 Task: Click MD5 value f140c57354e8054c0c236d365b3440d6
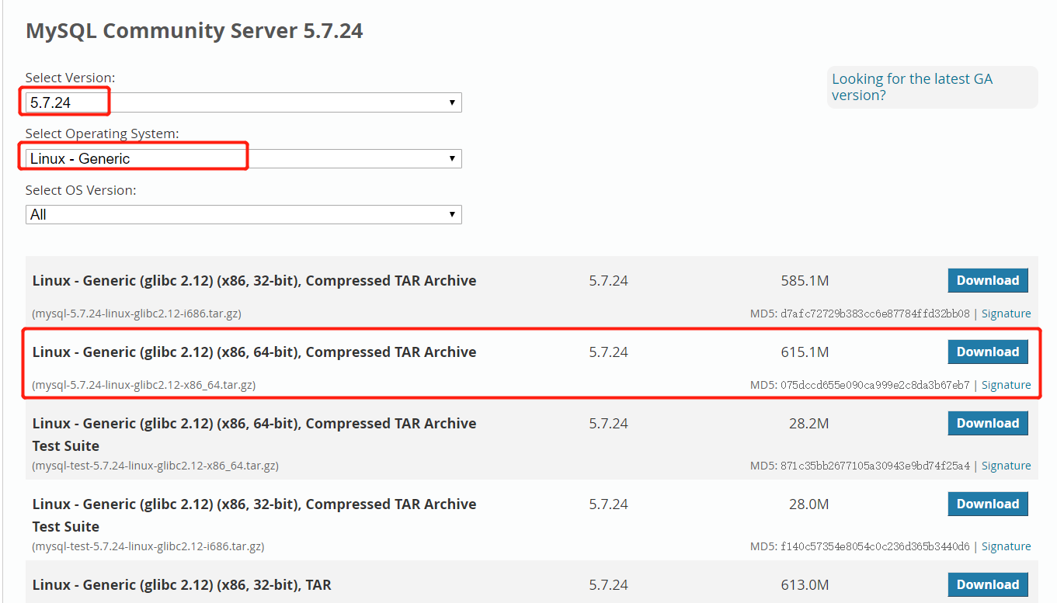[874, 546]
